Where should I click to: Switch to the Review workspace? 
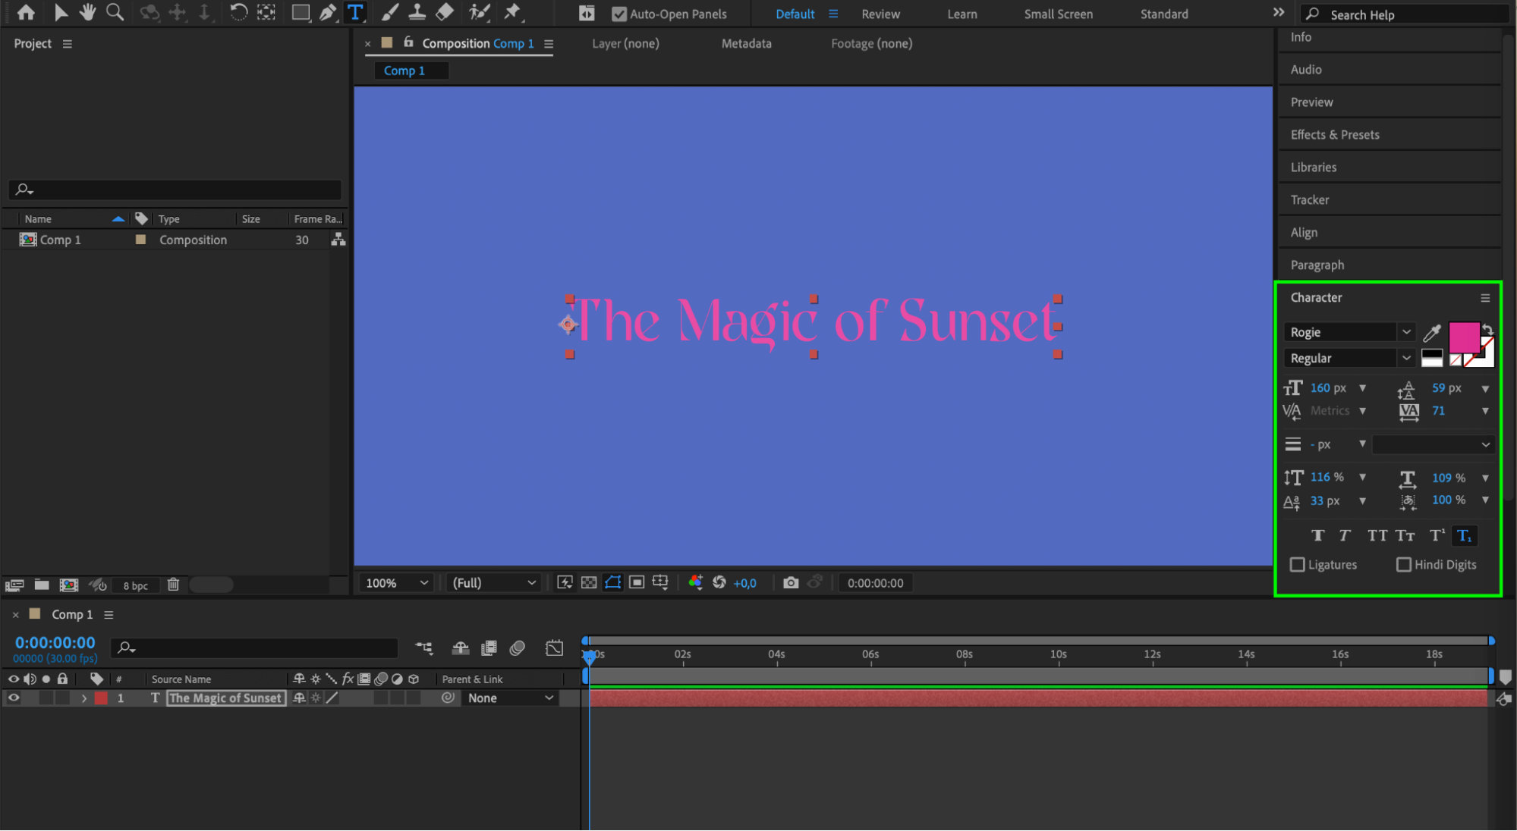click(880, 14)
